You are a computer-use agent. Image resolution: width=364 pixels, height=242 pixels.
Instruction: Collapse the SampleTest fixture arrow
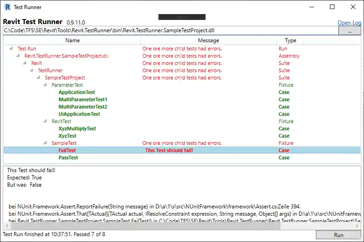[x=45, y=143]
